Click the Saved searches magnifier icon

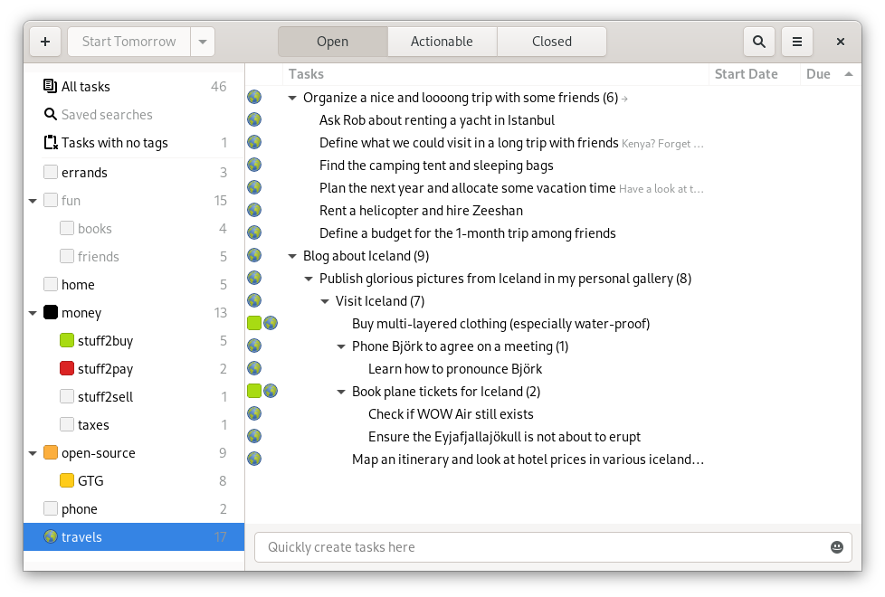pos(51,114)
